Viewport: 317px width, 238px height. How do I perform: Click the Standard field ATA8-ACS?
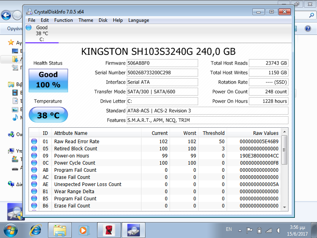(x=208, y=111)
